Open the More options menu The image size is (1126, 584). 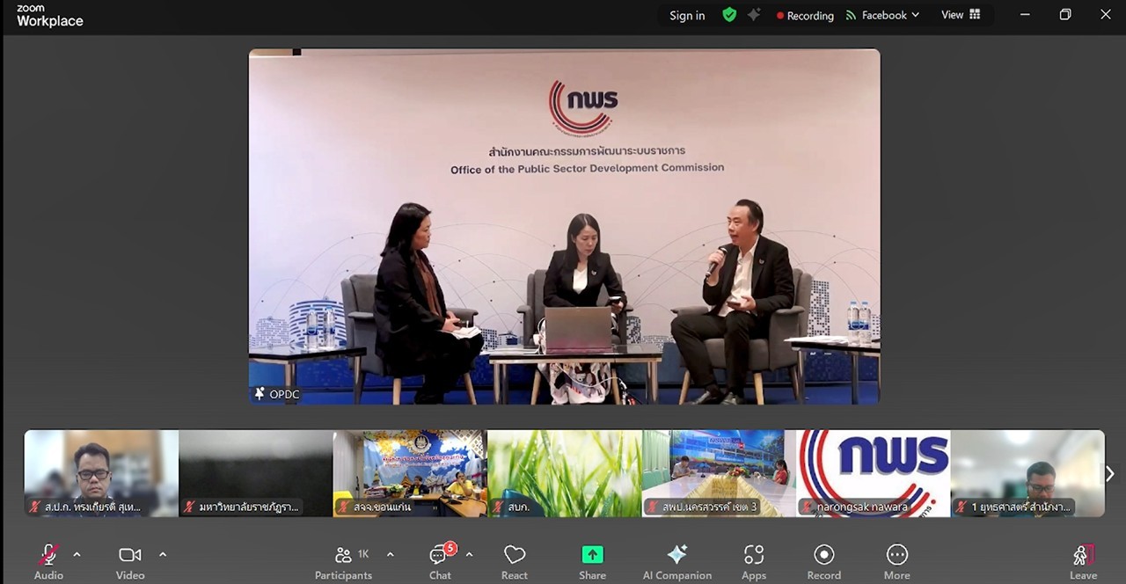point(897,561)
